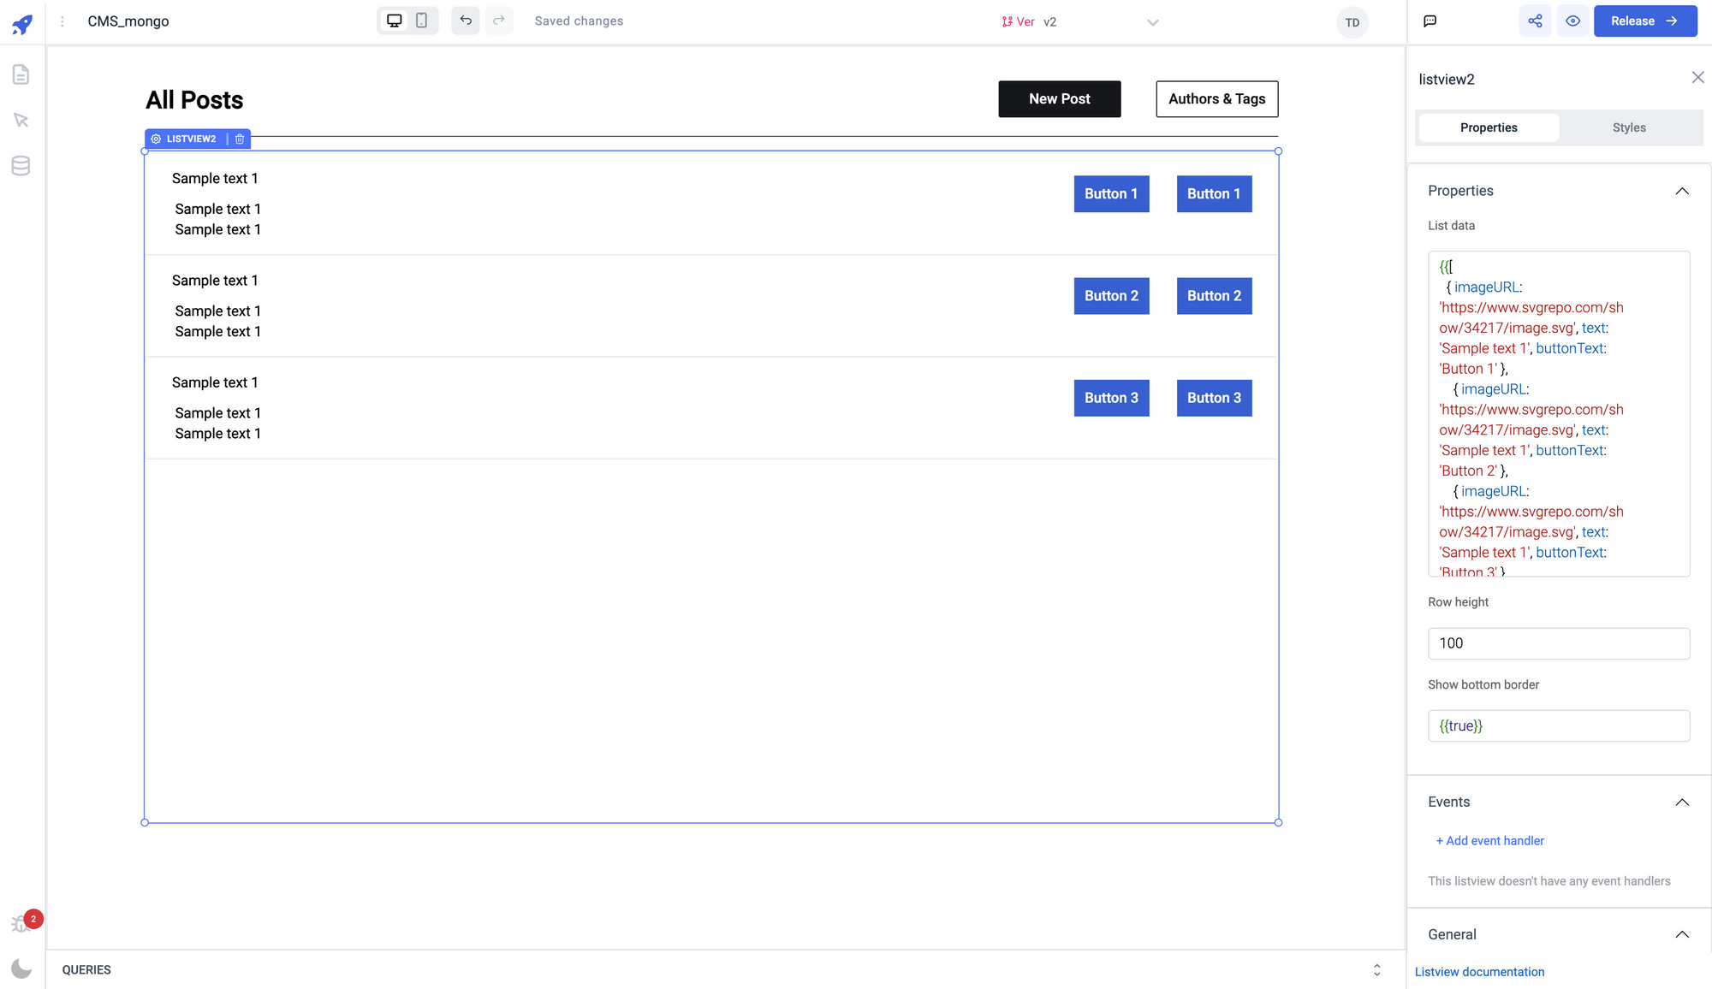Toggle dark mode moon icon
The image size is (1712, 989).
pyautogui.click(x=21, y=968)
